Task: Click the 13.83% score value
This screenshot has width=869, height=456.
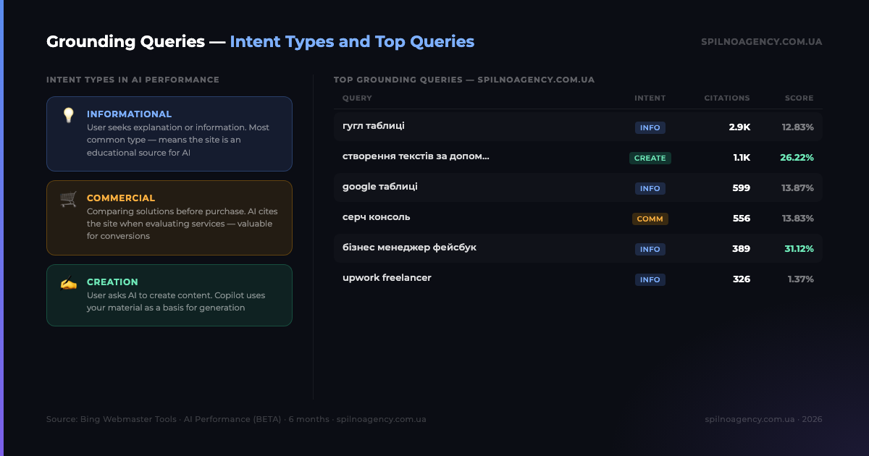Action: coord(797,219)
